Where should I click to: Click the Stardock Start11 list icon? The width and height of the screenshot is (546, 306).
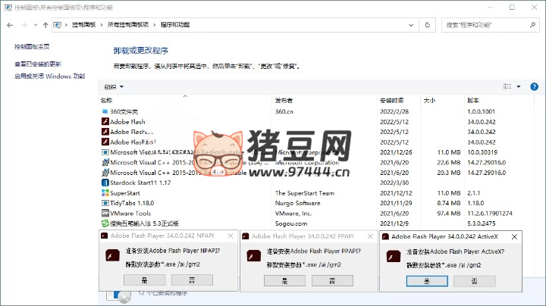(x=105, y=183)
